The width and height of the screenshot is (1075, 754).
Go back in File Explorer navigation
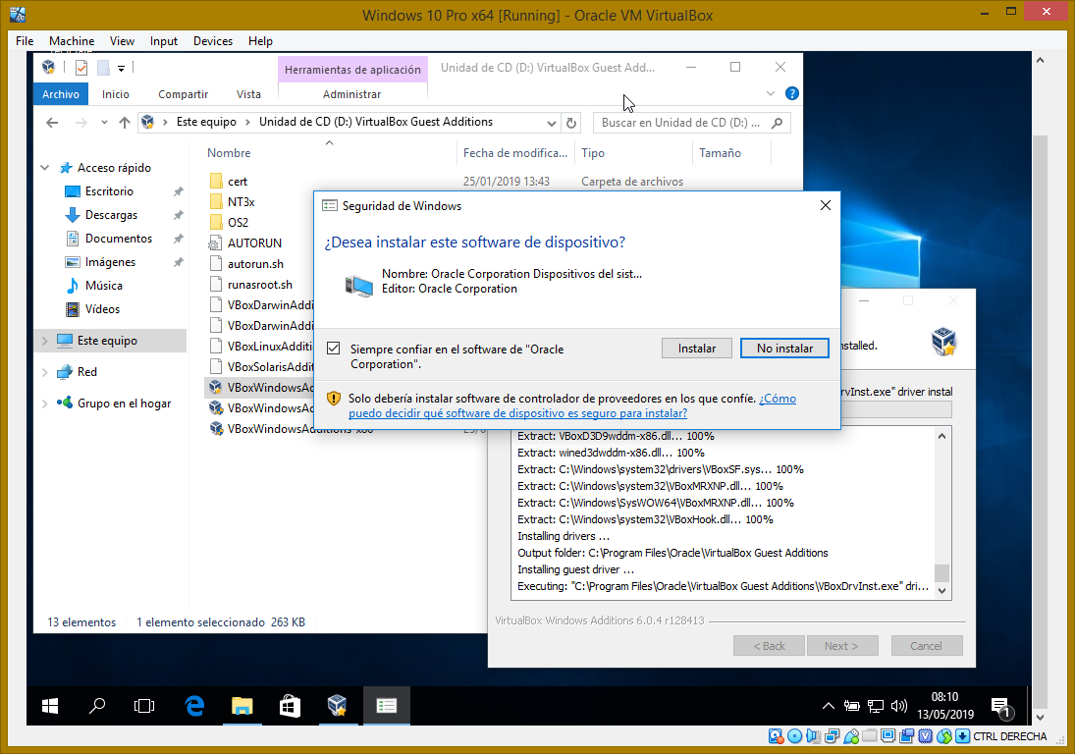coord(52,123)
